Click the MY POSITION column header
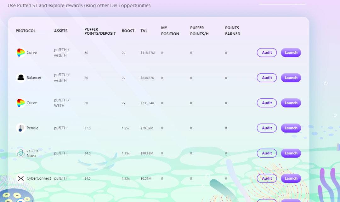340x202 pixels. coord(170,31)
